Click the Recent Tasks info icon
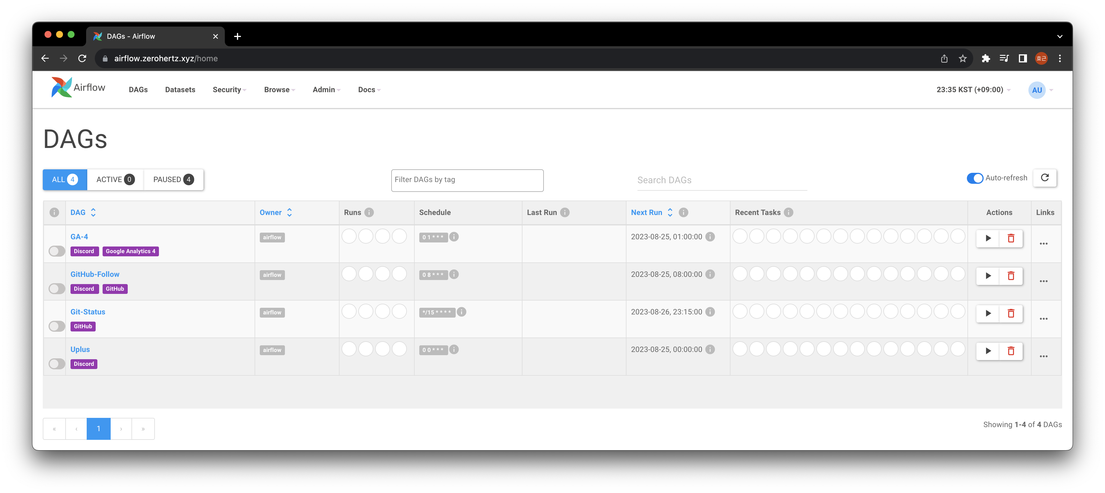This screenshot has height=493, width=1105. click(x=788, y=212)
